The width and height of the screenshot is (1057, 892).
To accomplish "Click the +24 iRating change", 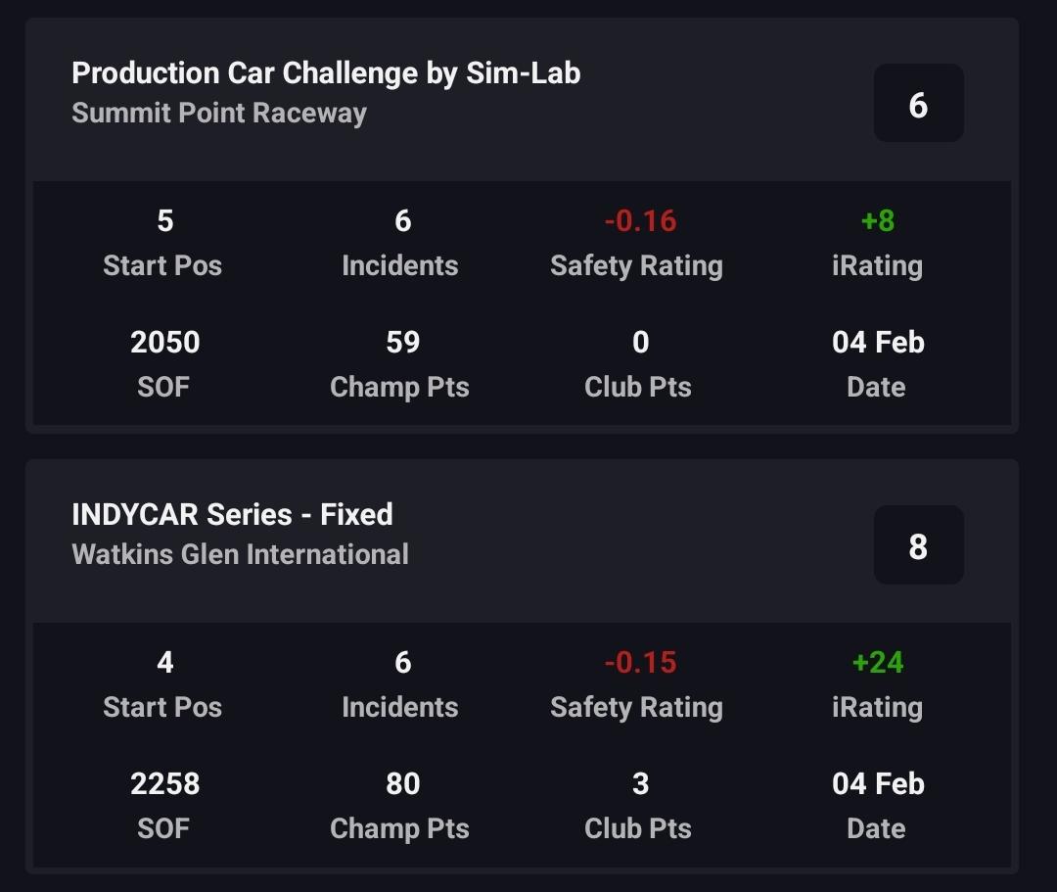I will pyautogui.click(x=878, y=663).
